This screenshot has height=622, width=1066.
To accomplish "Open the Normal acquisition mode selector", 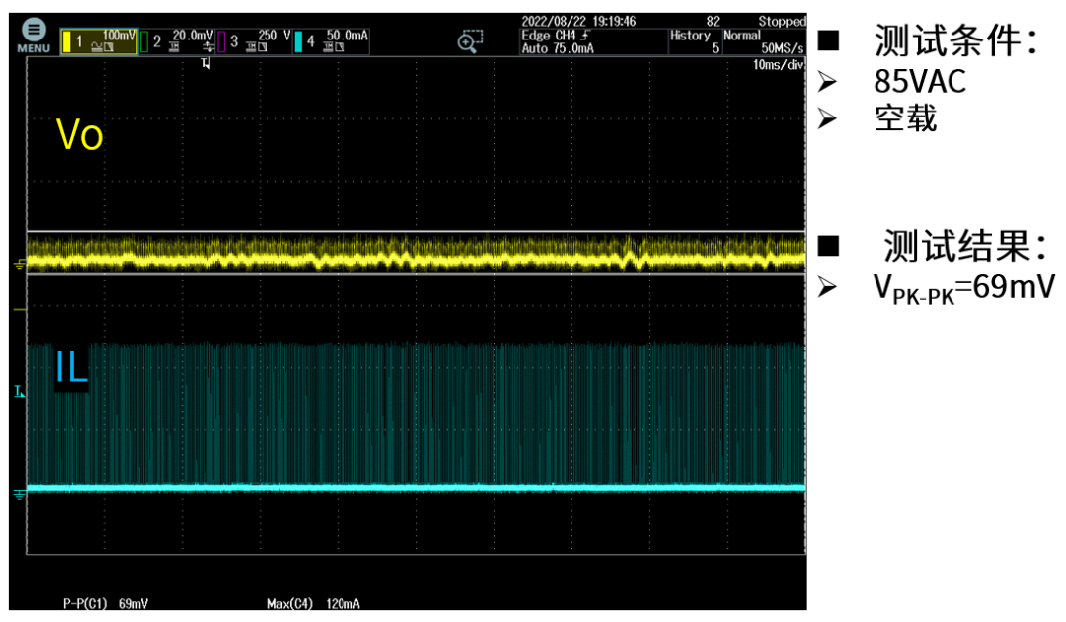I will point(742,35).
